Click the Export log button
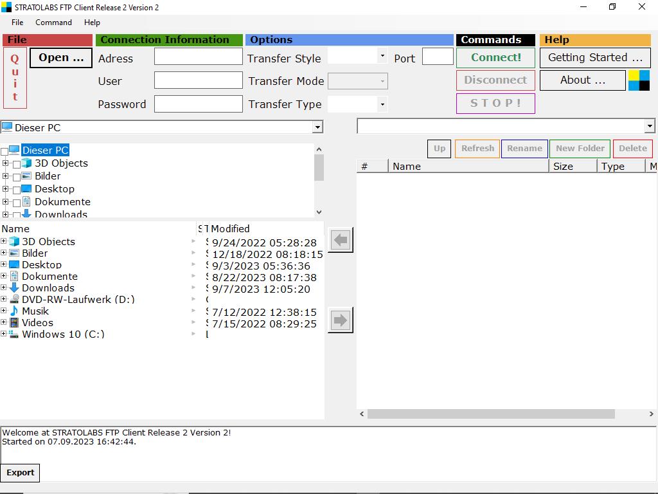The width and height of the screenshot is (658, 494). (20, 473)
